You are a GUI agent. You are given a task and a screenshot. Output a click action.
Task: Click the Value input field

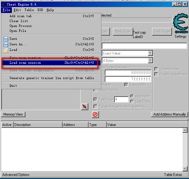[x=144, y=46]
